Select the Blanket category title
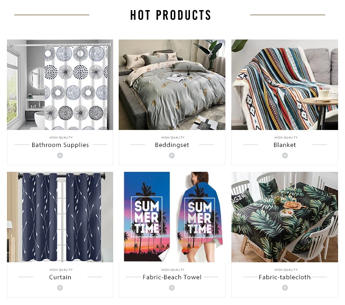 285,145
